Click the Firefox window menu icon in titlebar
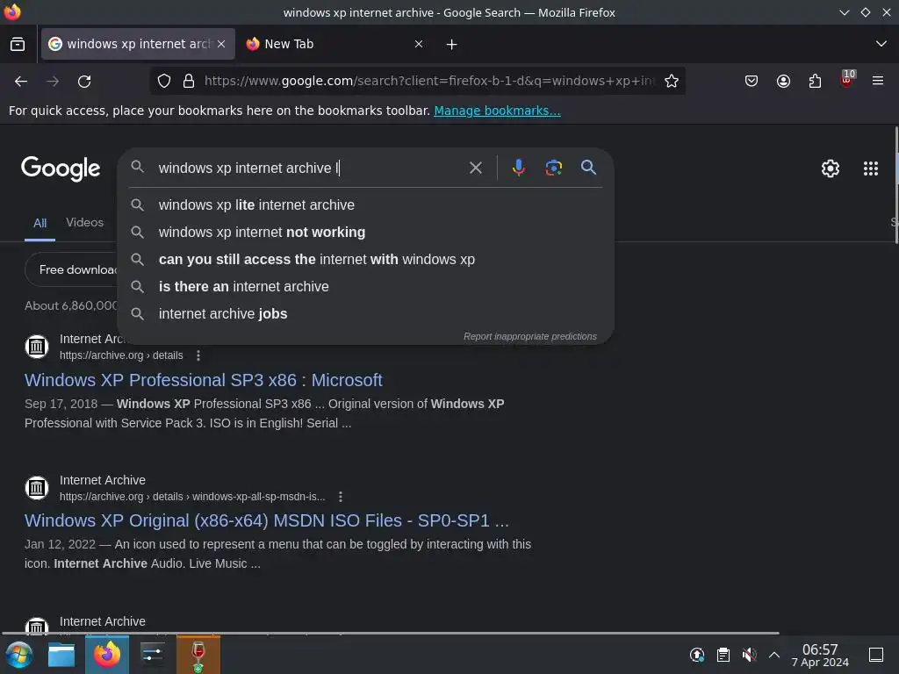The height and width of the screenshot is (674, 899). (x=12, y=12)
